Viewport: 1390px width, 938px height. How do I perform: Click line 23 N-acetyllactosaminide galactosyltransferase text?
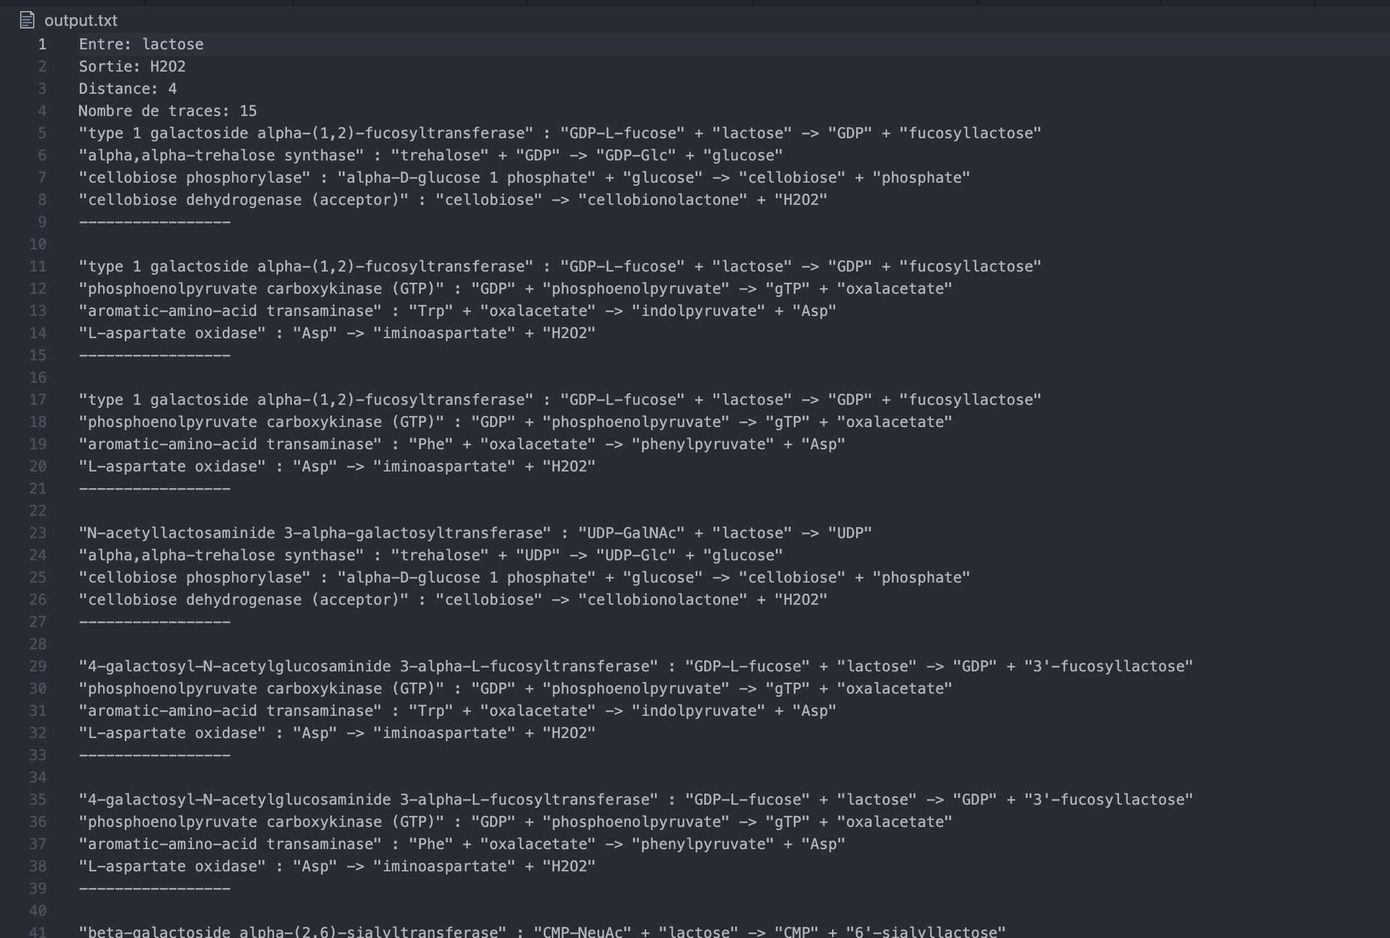click(x=475, y=533)
